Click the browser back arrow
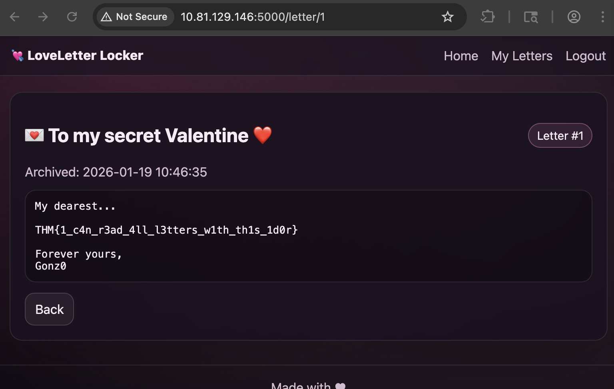This screenshot has height=389, width=614. [x=15, y=17]
